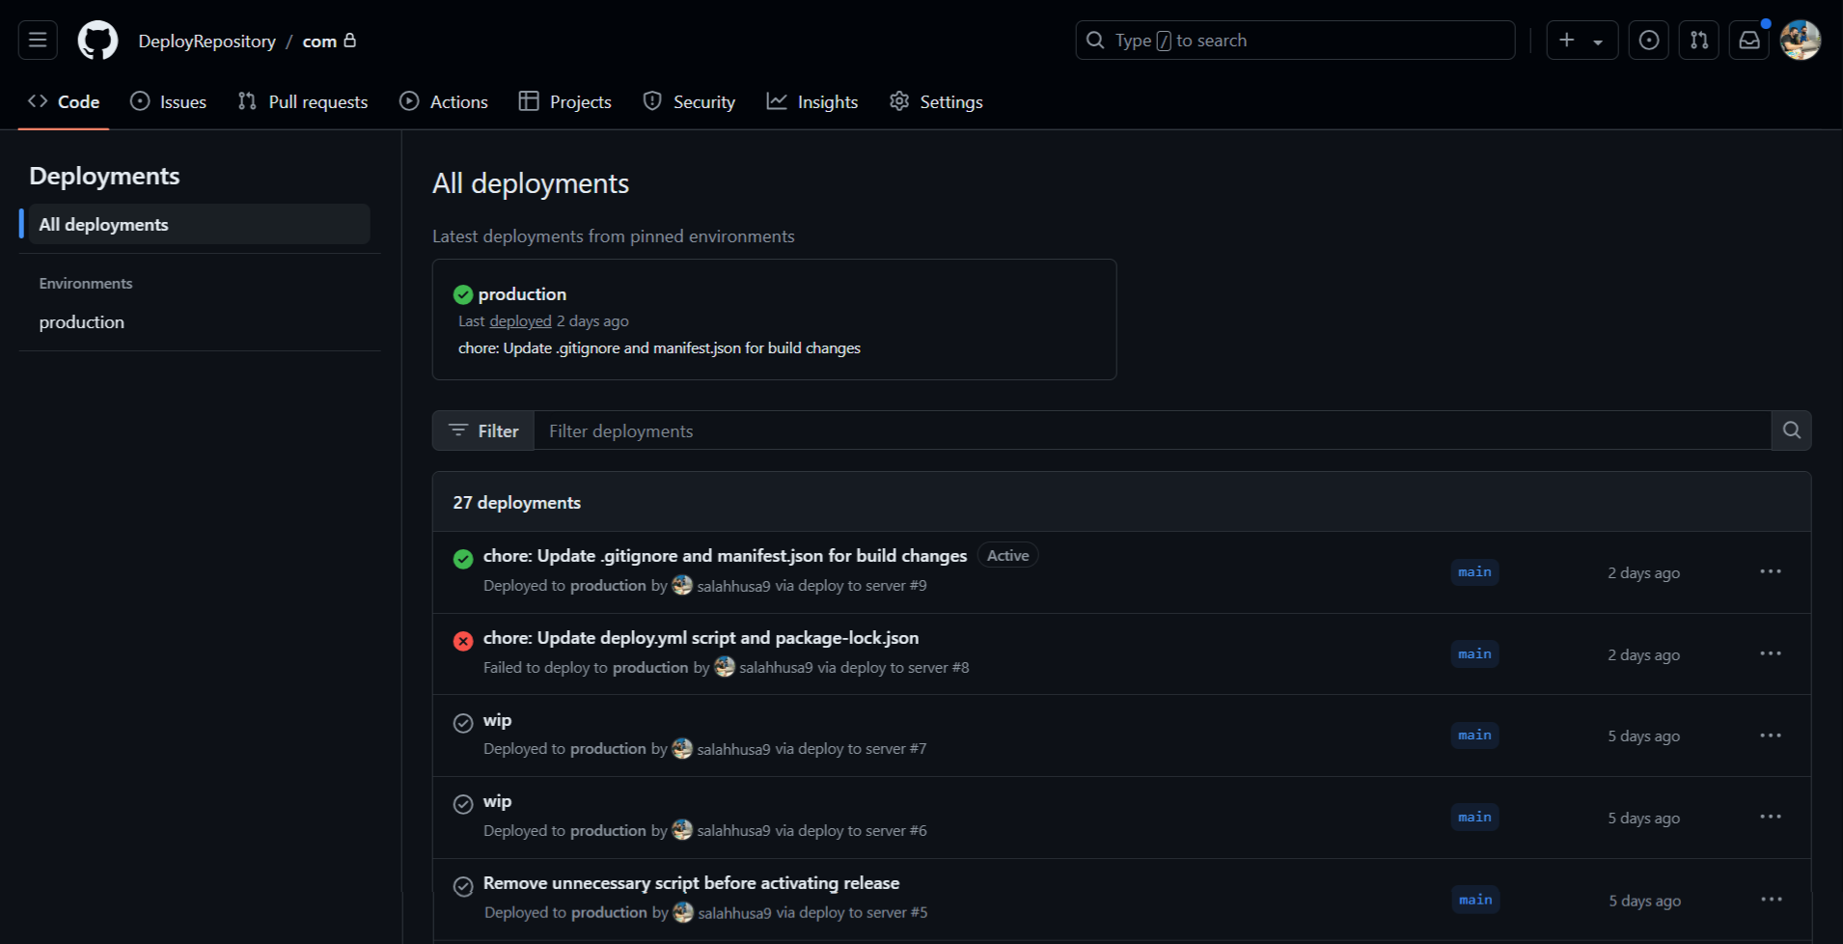Open the user profile avatar menu
The width and height of the screenshot is (1843, 944).
1801,41
